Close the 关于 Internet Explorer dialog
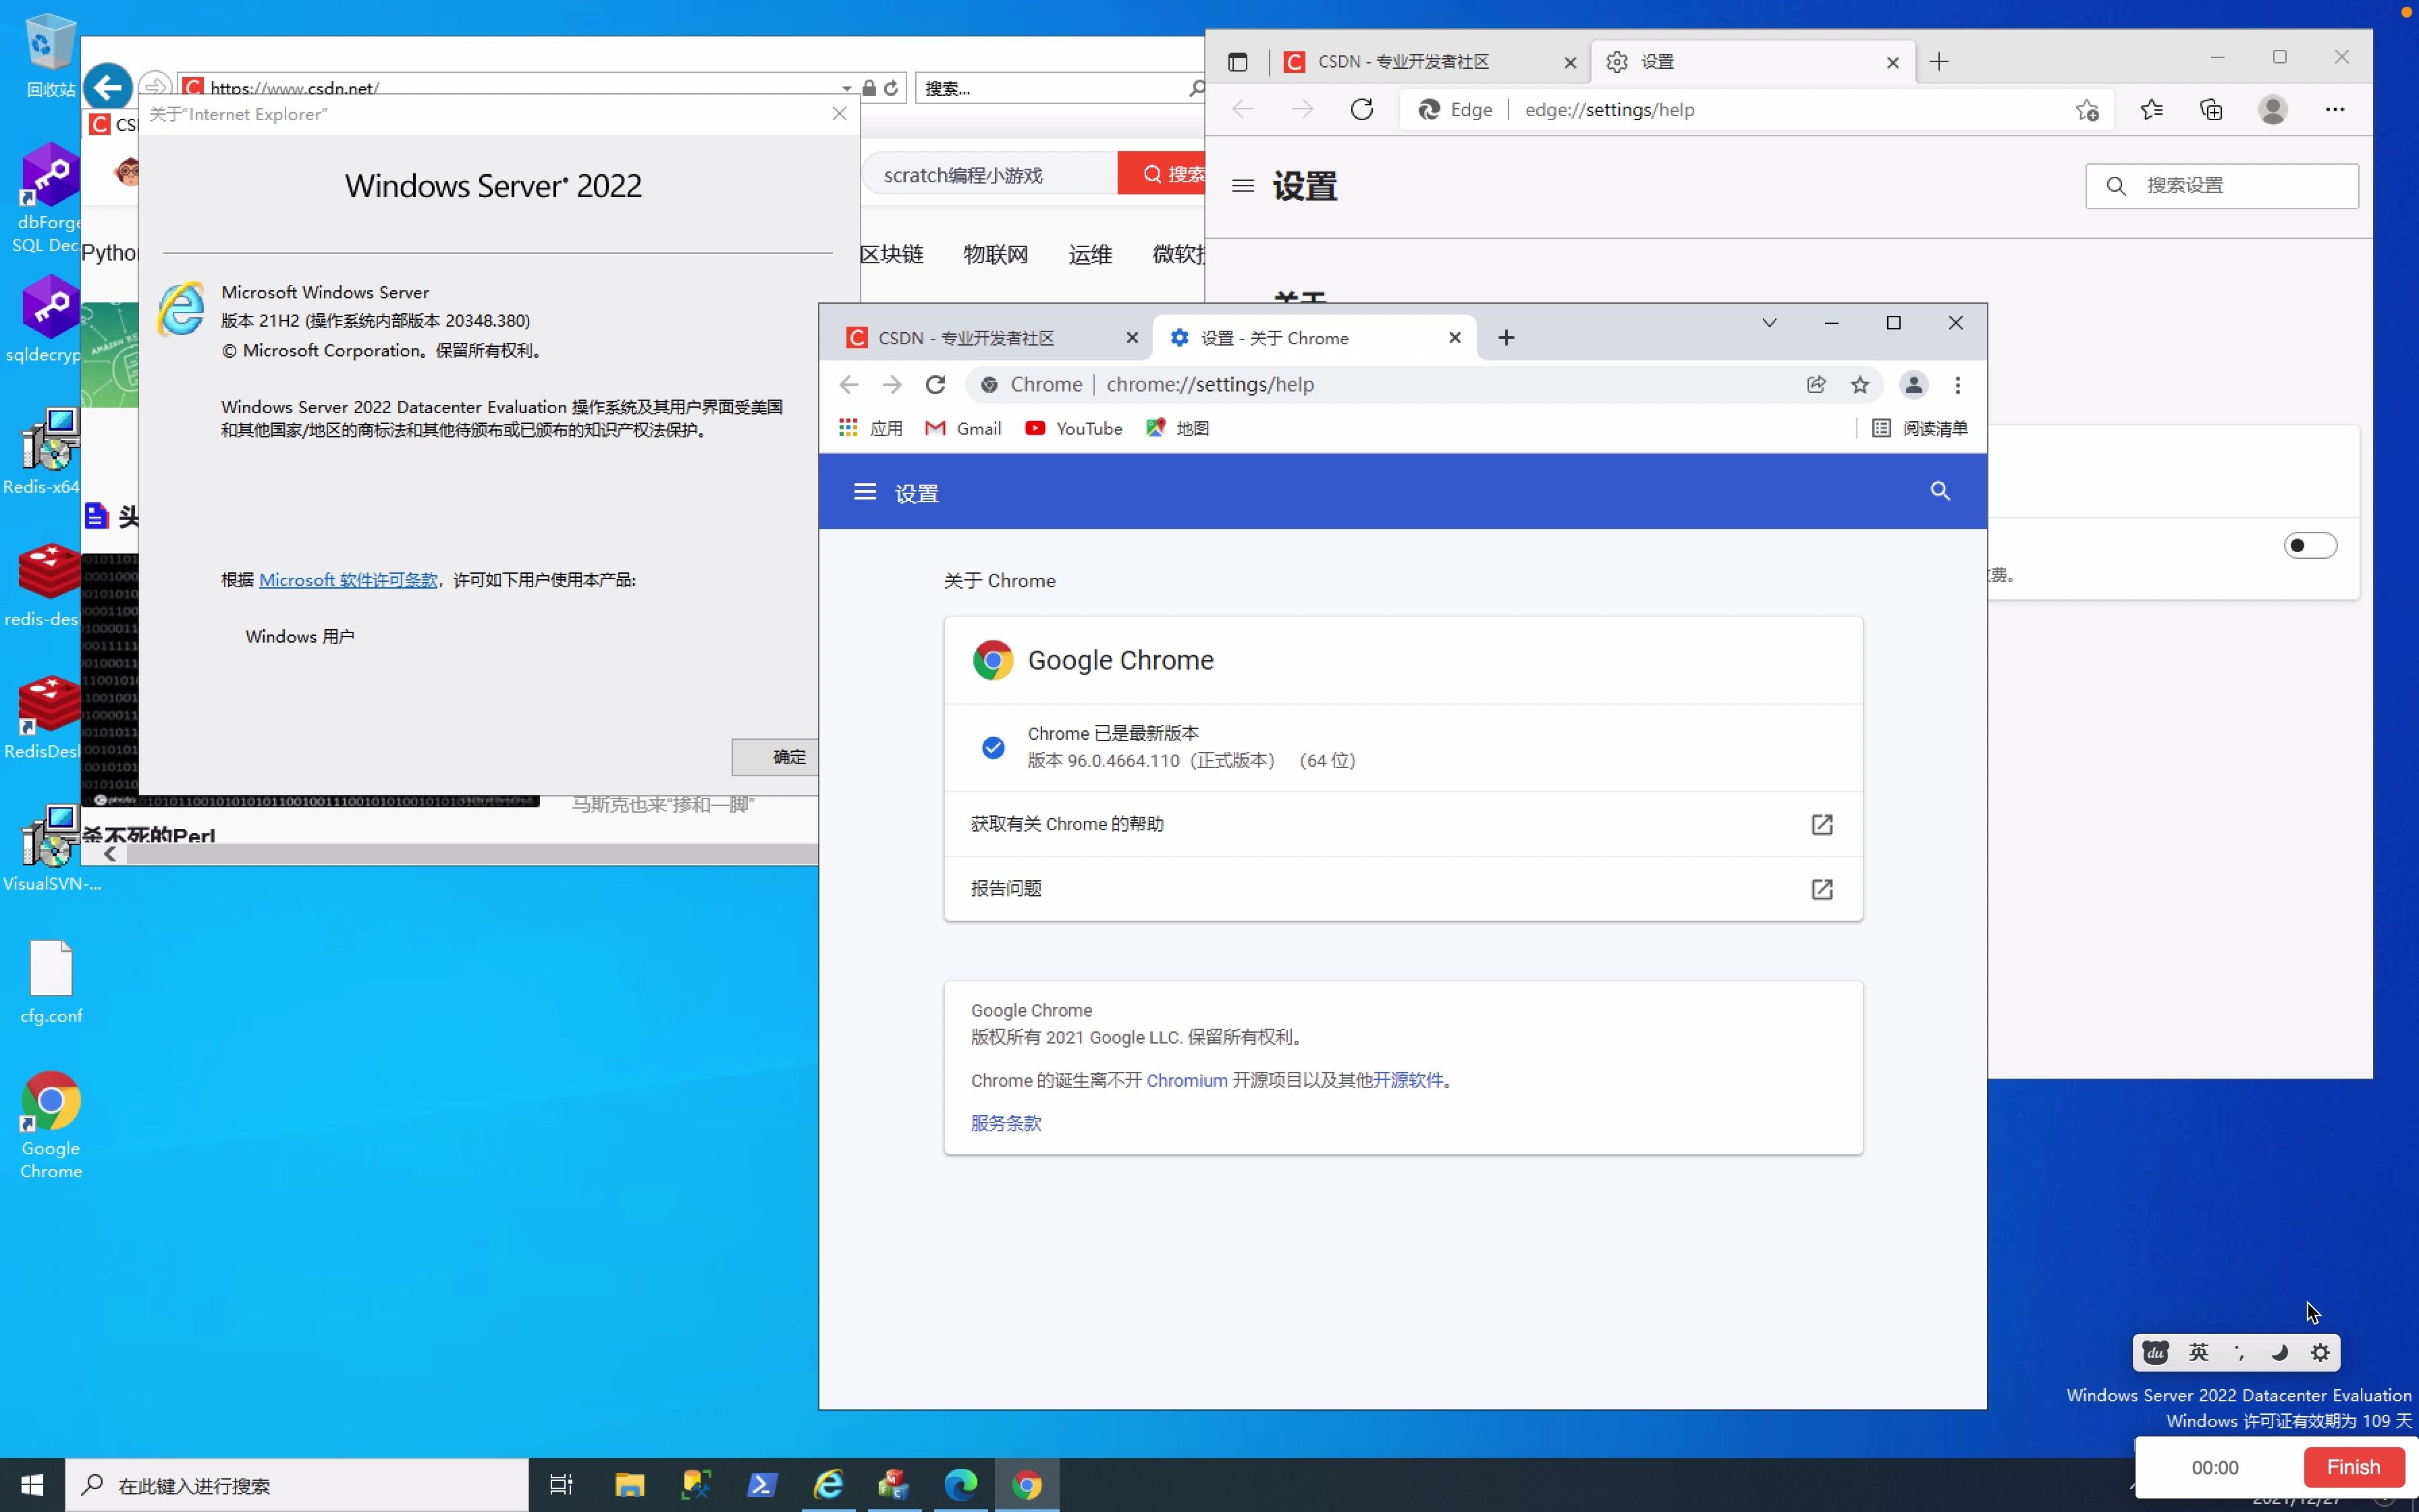Screen dimensions: 2419x1512 tap(840, 114)
